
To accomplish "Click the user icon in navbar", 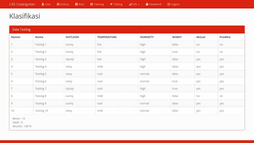I will 43,4.
